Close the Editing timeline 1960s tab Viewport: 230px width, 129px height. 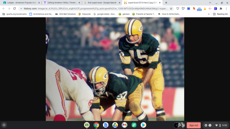click(x=79, y=3)
